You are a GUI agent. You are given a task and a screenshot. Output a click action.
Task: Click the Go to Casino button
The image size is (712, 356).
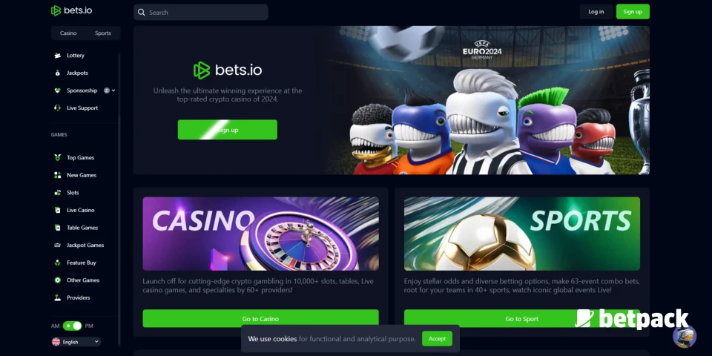(x=260, y=319)
